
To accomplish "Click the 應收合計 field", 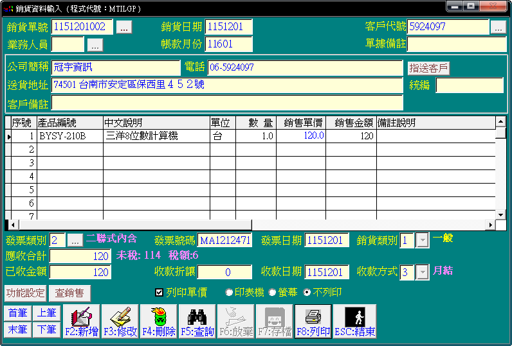I will [80, 256].
